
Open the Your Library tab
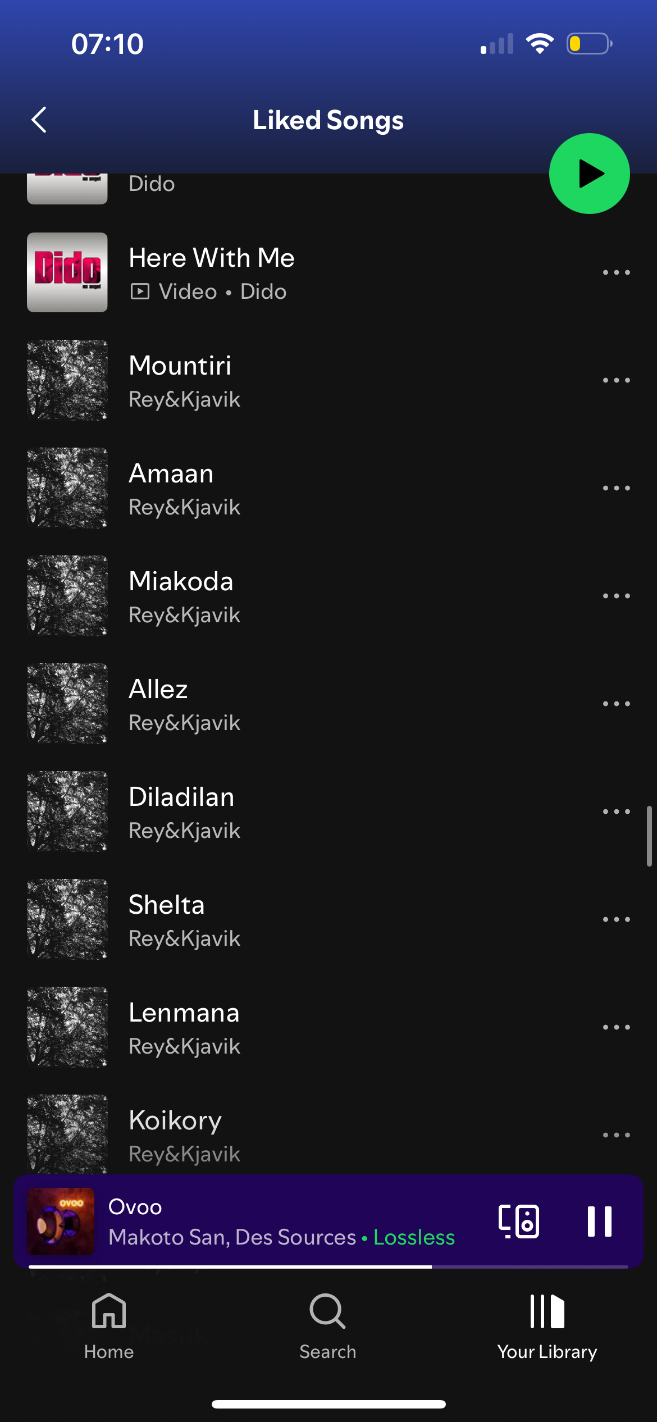pos(547,1327)
